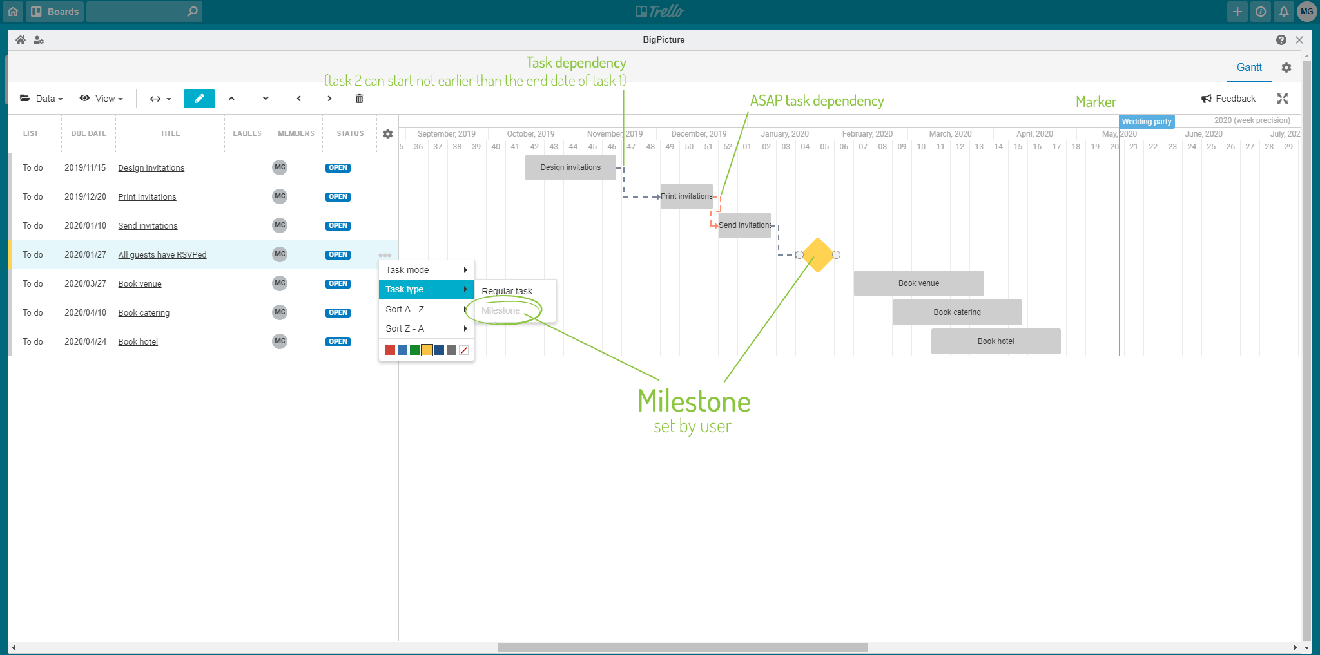The image size is (1320, 655).
Task: Open Sort Z - A submenu
Action: click(427, 328)
